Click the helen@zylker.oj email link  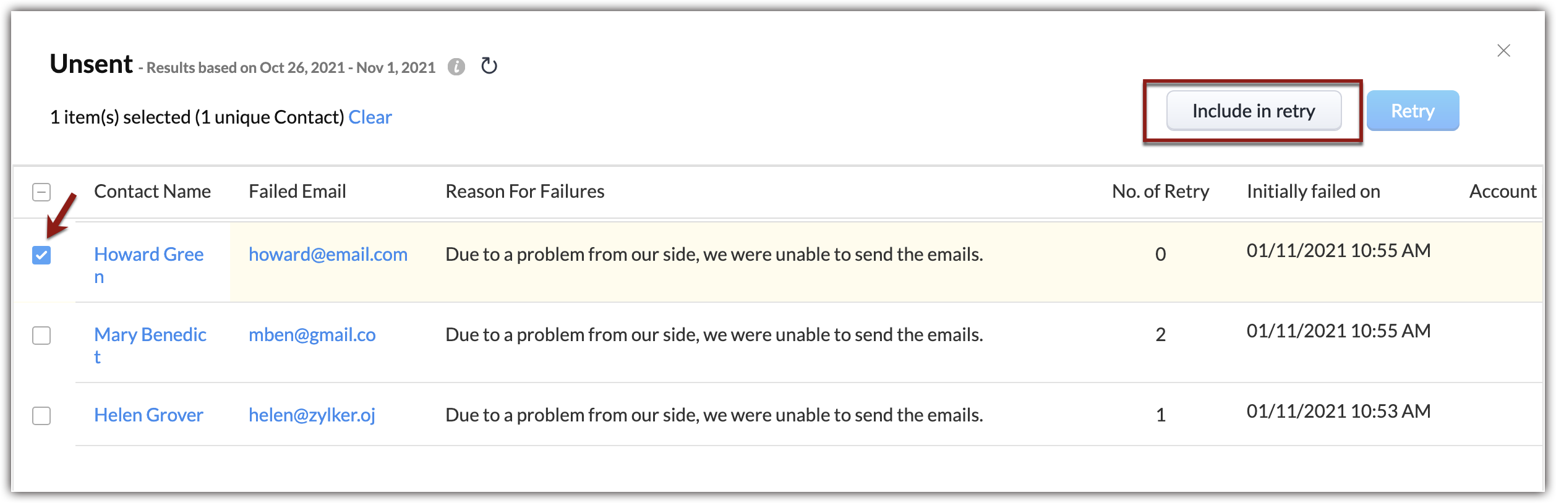click(312, 415)
